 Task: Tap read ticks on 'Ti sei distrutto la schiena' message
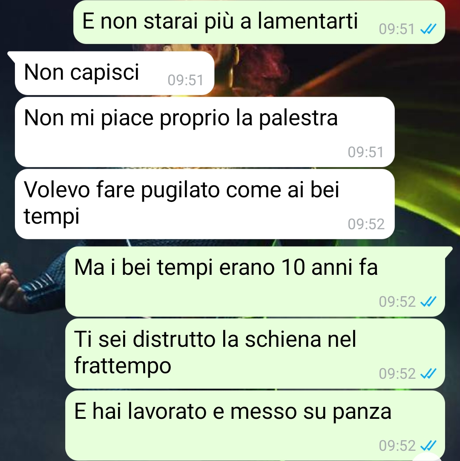click(428, 374)
